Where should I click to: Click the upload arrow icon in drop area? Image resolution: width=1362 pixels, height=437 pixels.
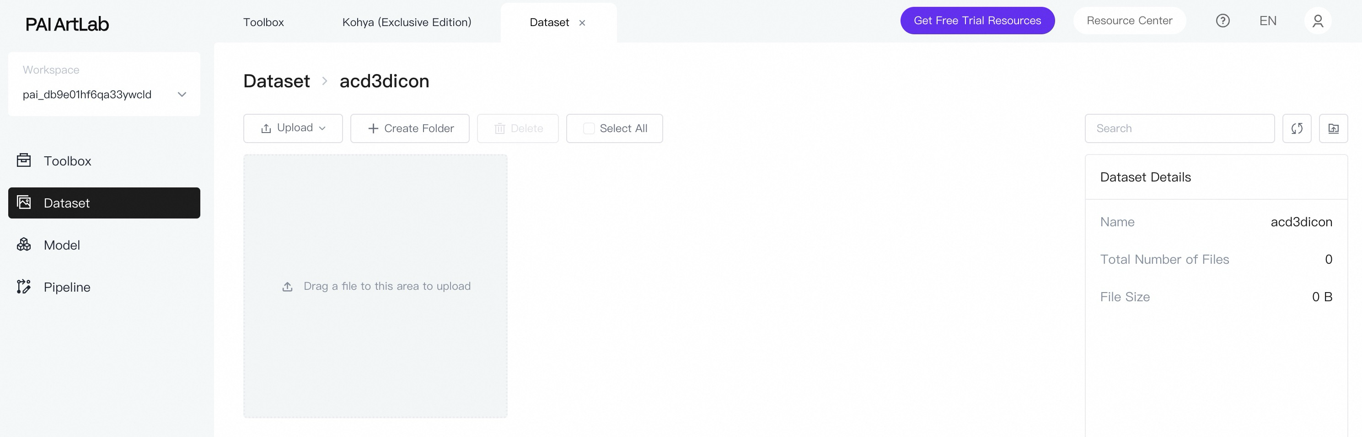click(x=287, y=287)
